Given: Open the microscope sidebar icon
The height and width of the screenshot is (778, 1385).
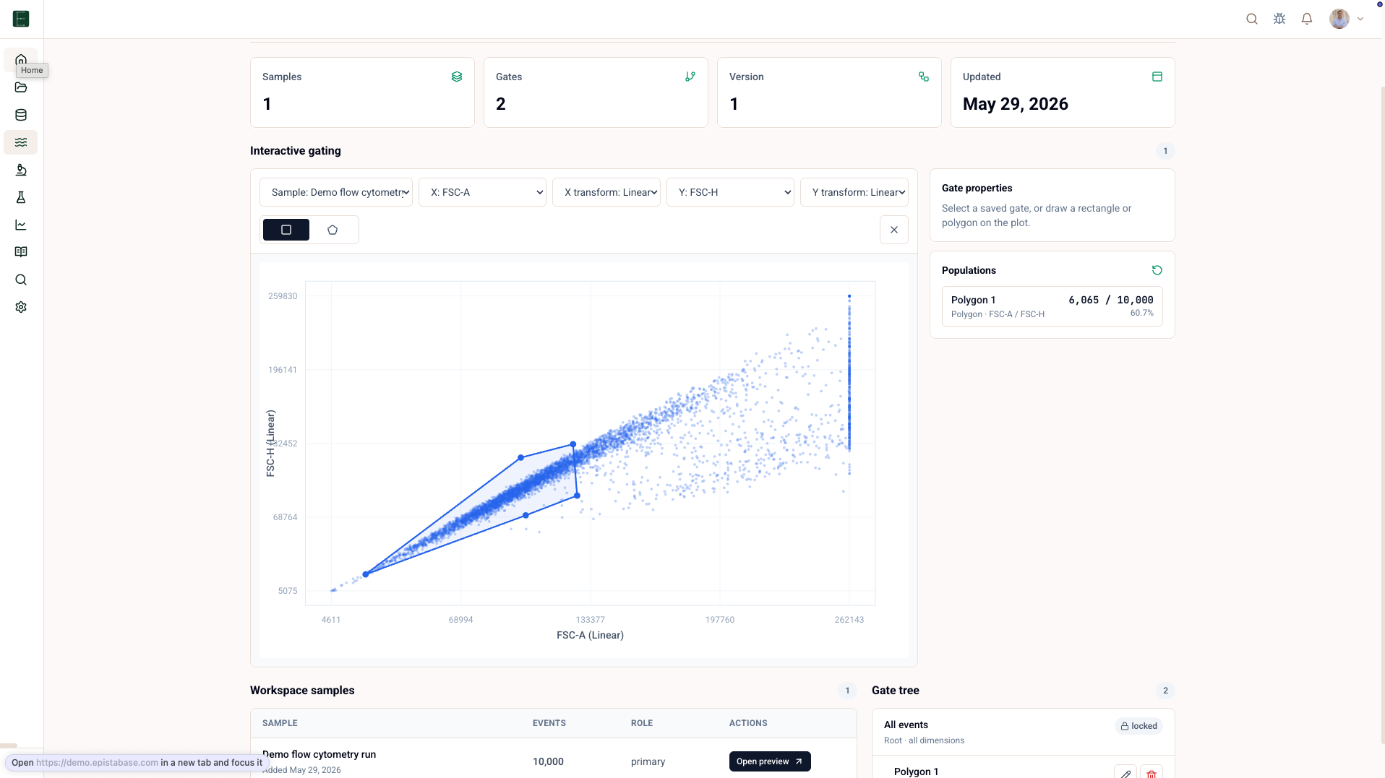Looking at the screenshot, I should 21,170.
